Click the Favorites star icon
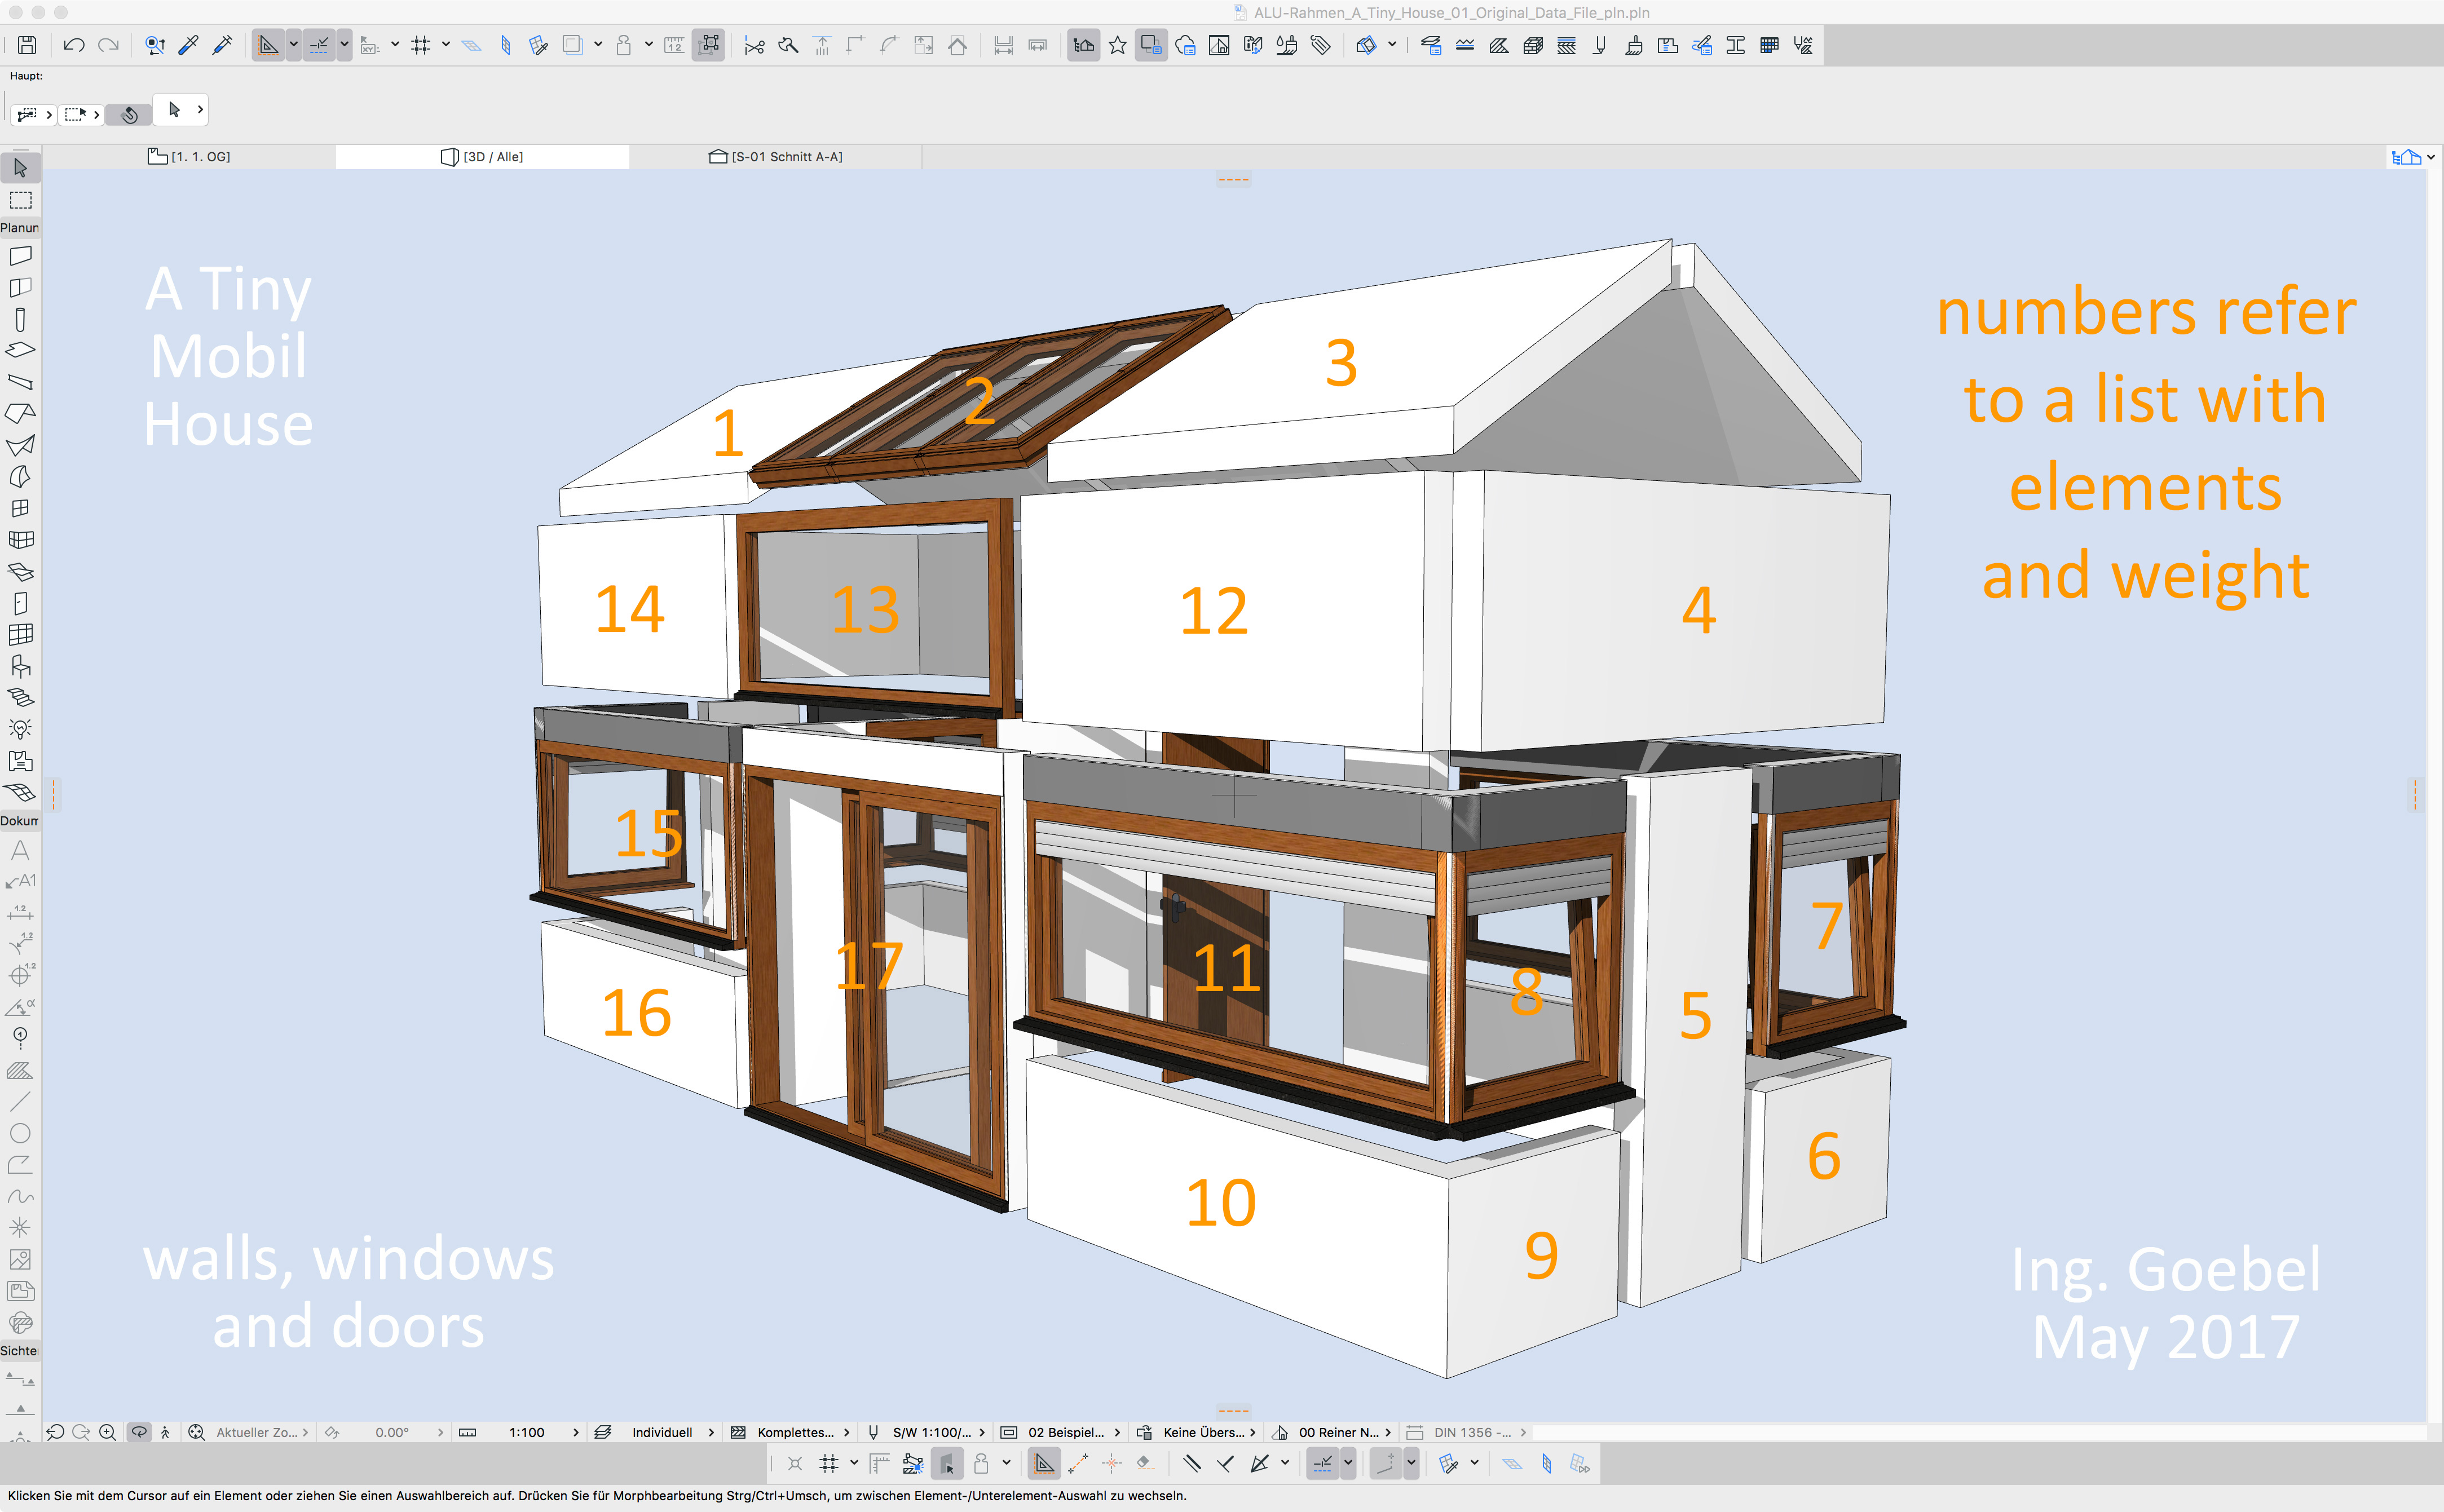2444x1512 pixels. (x=1117, y=45)
